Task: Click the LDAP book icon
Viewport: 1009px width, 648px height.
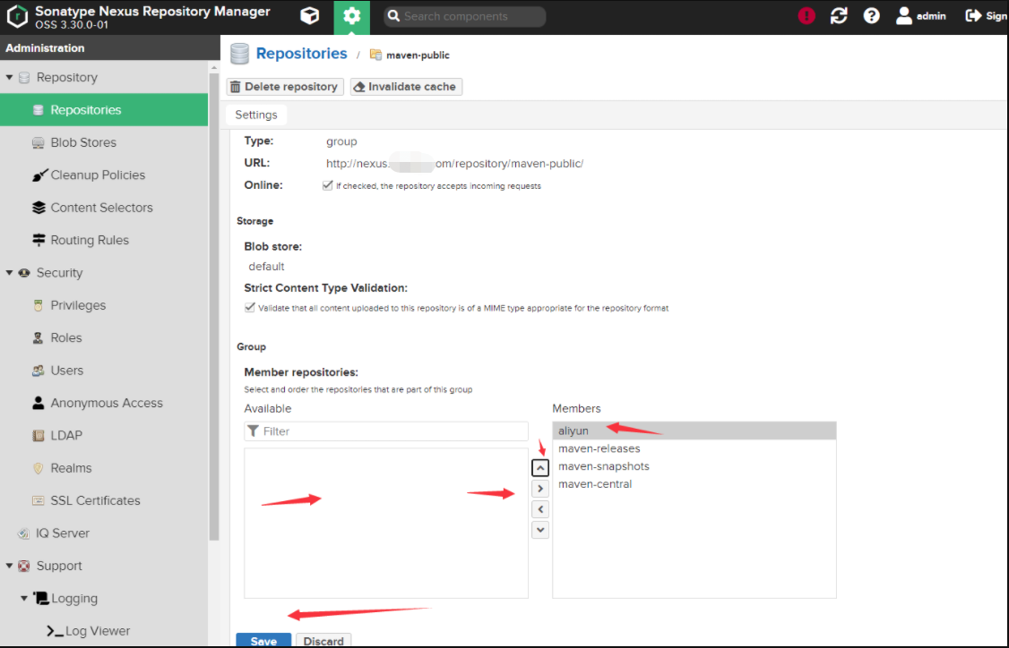Action: click(x=39, y=435)
